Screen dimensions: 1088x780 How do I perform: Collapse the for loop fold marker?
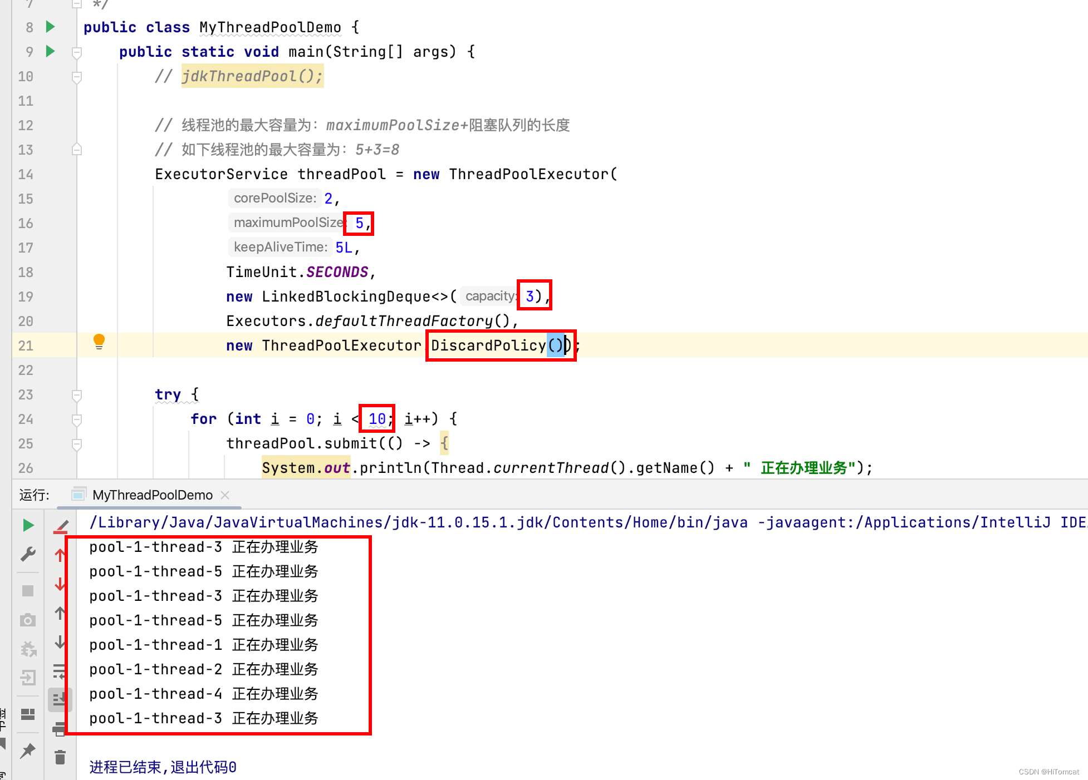77,419
